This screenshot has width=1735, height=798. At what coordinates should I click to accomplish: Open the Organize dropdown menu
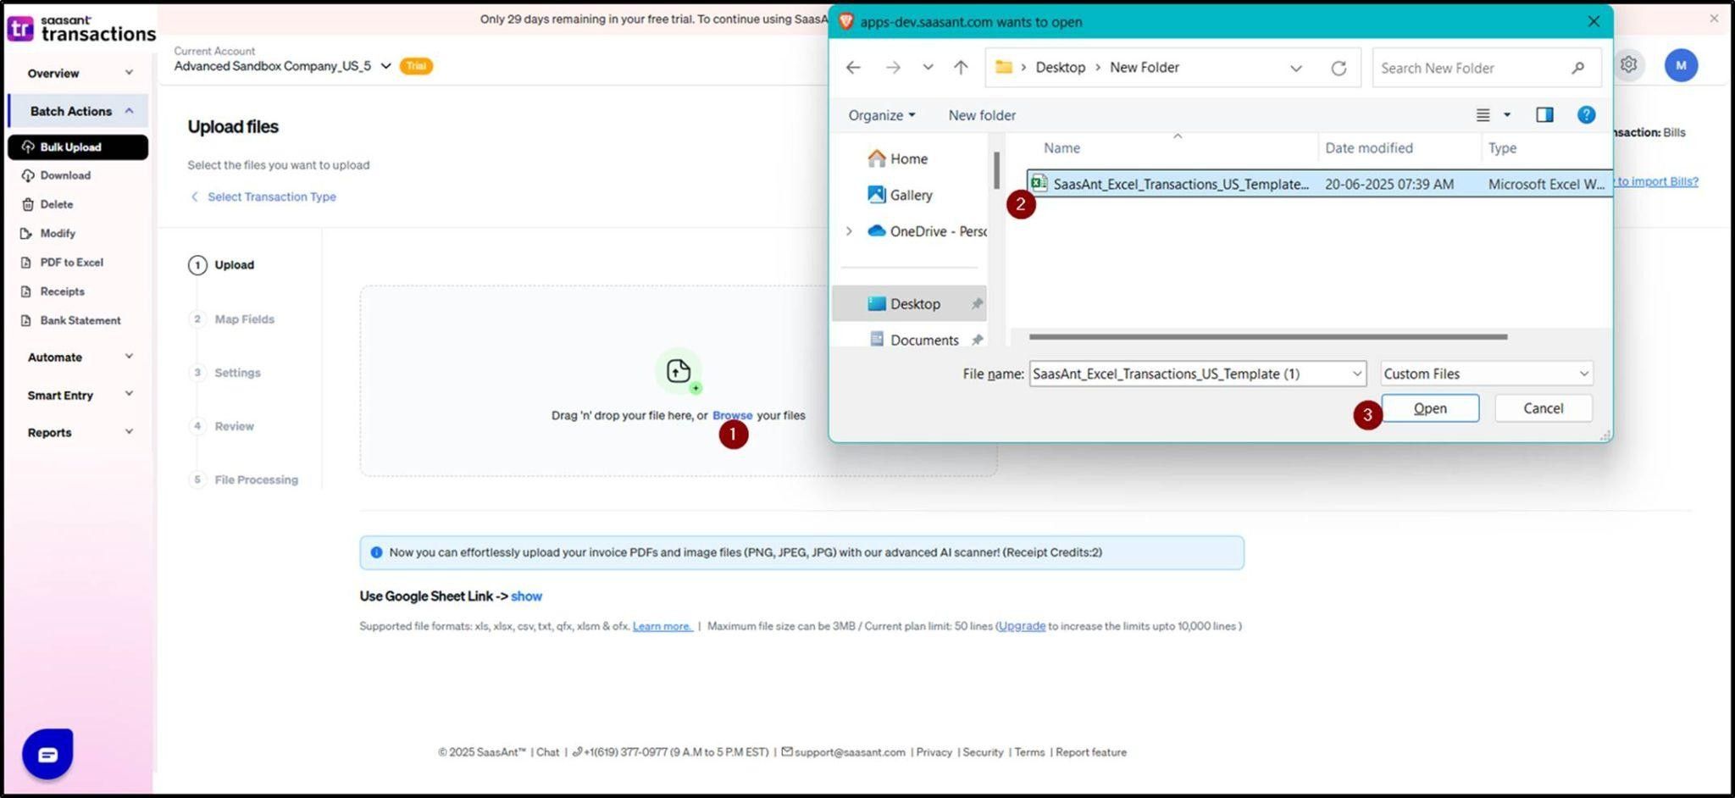point(881,115)
